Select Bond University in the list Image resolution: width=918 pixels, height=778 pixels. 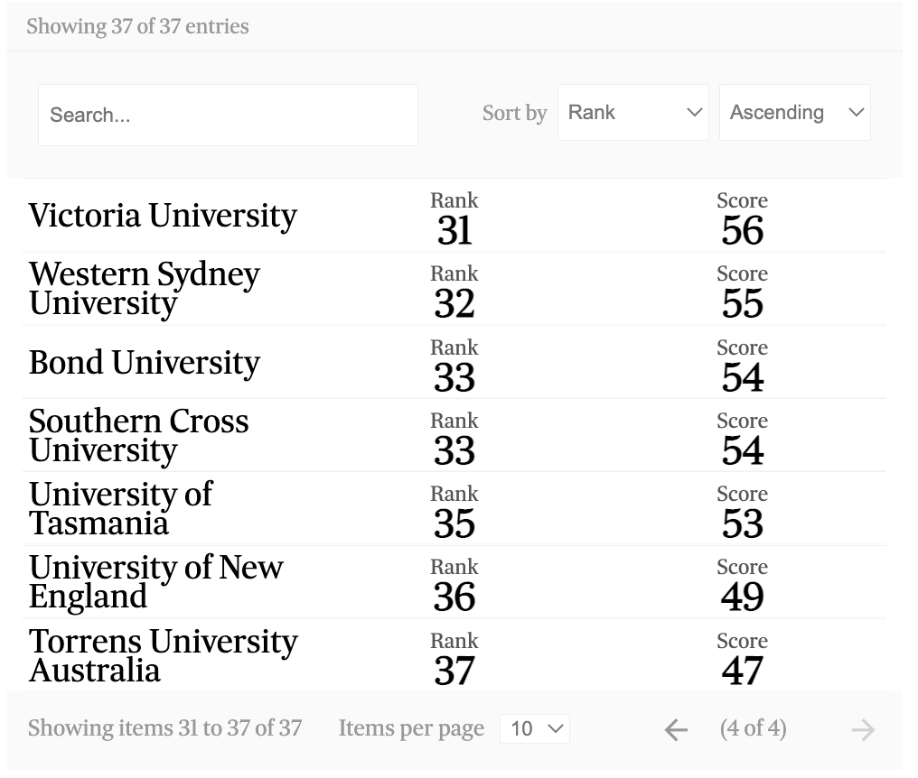point(145,362)
